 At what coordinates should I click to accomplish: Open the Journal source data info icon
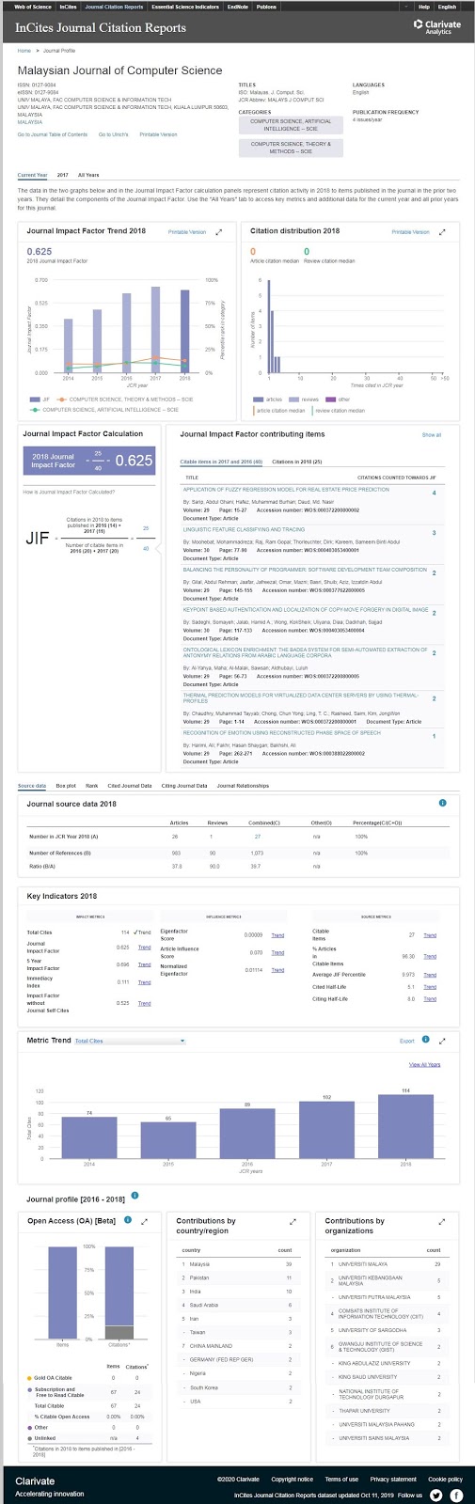pyautogui.click(x=443, y=803)
